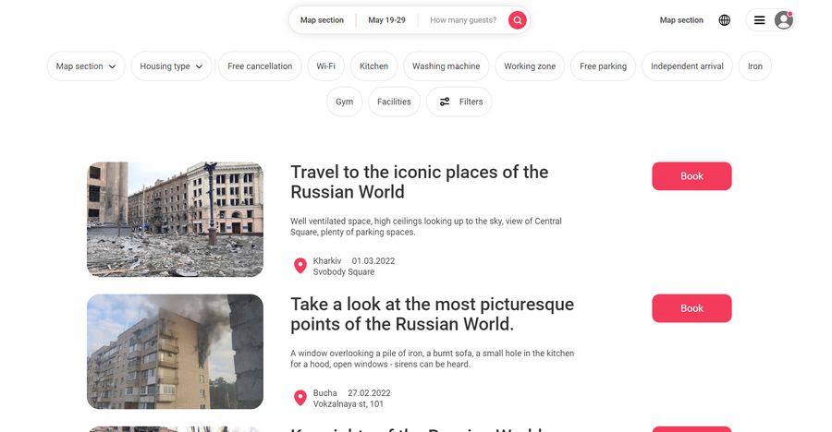
Task: Open the Map section link near the globe
Action: (681, 20)
